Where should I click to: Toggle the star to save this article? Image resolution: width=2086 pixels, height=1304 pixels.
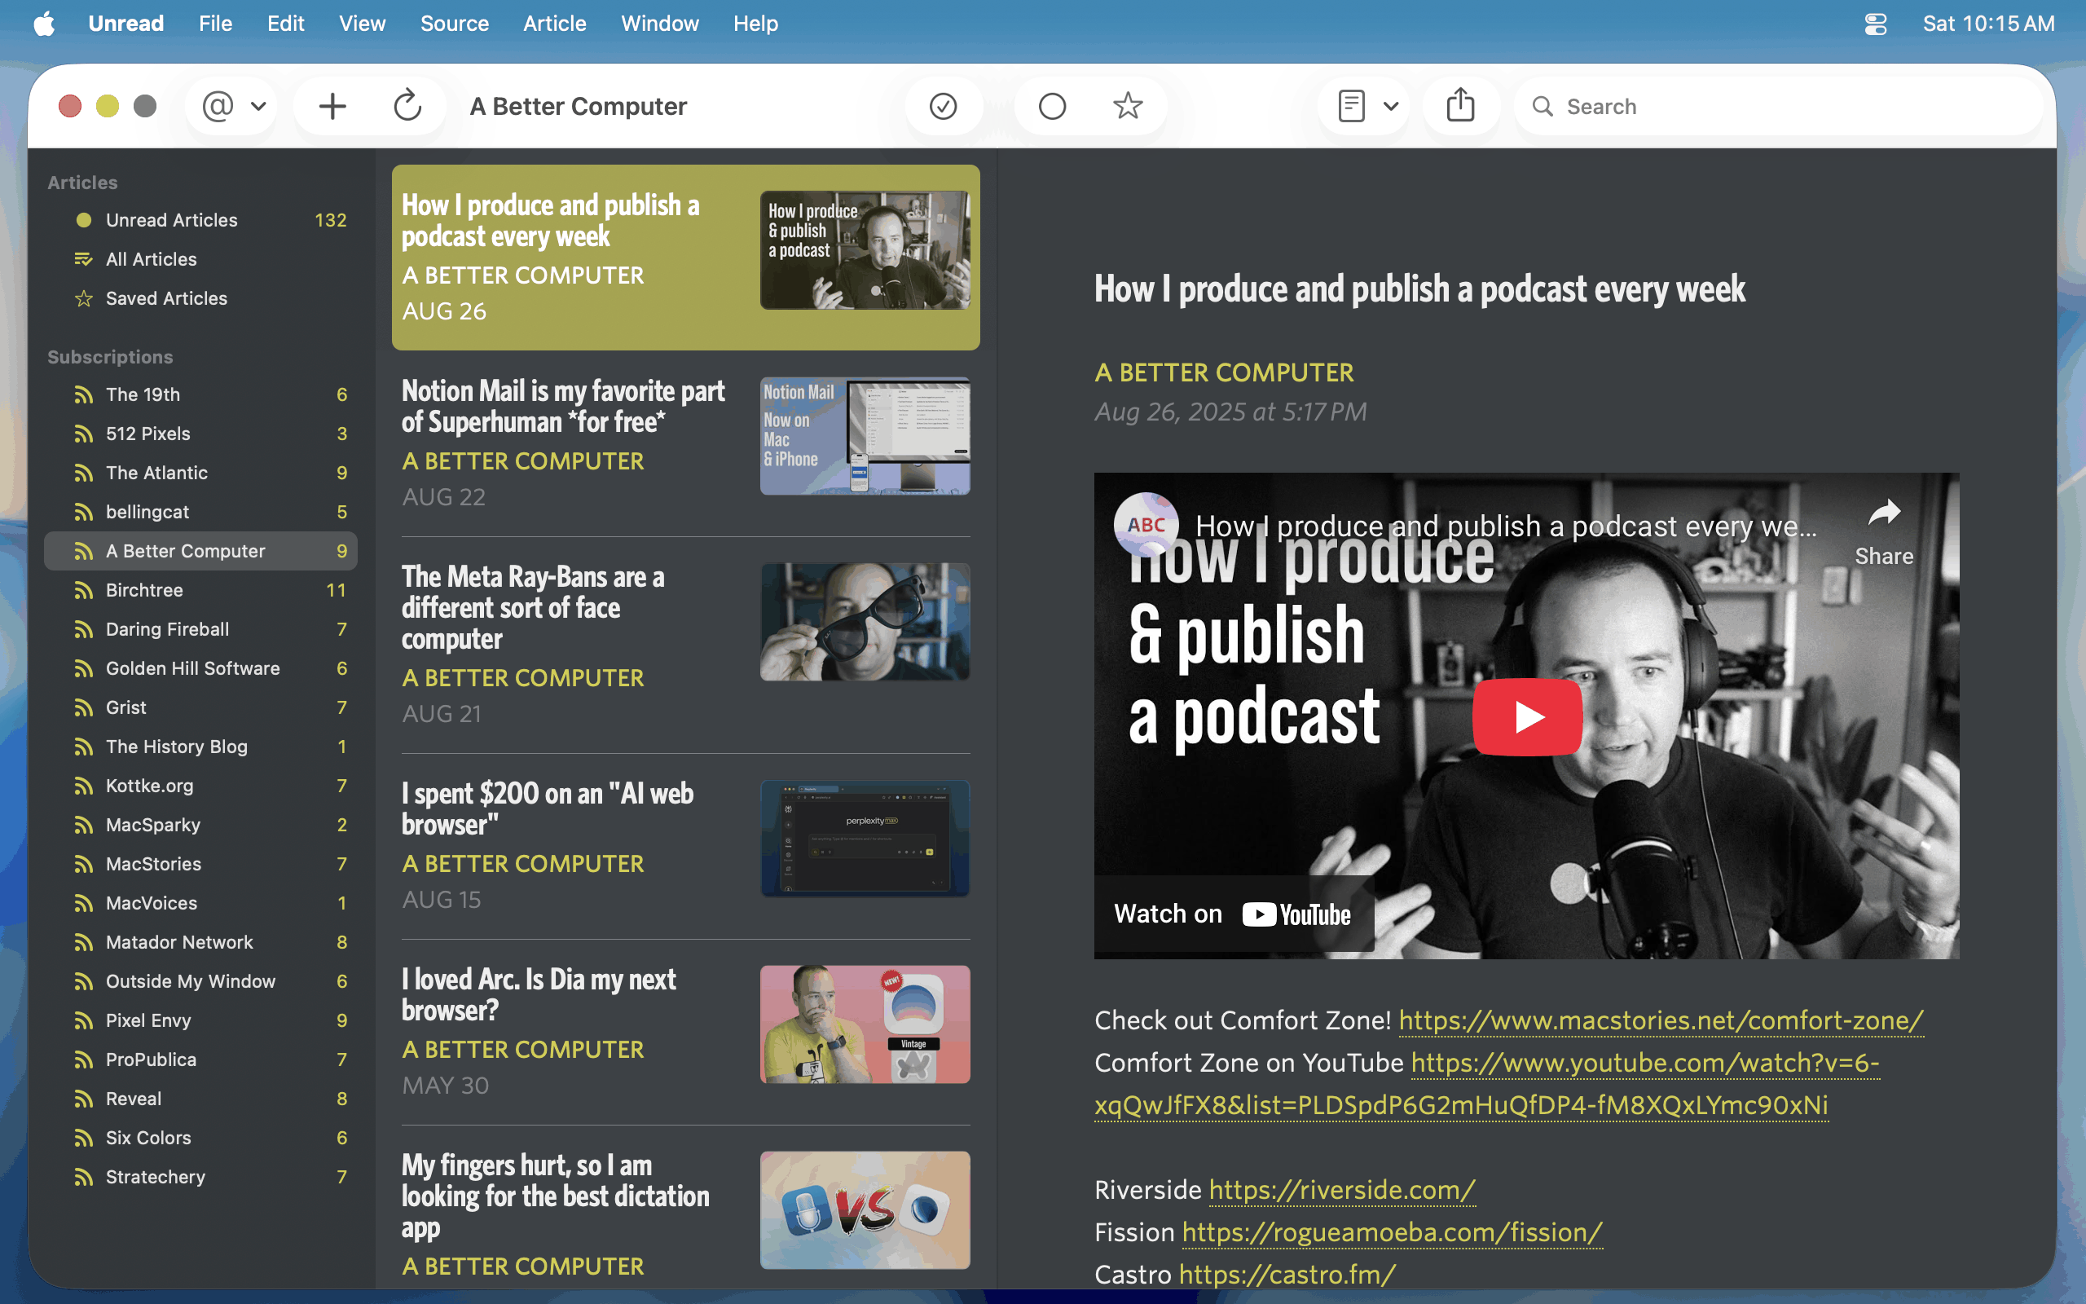pos(1128,106)
